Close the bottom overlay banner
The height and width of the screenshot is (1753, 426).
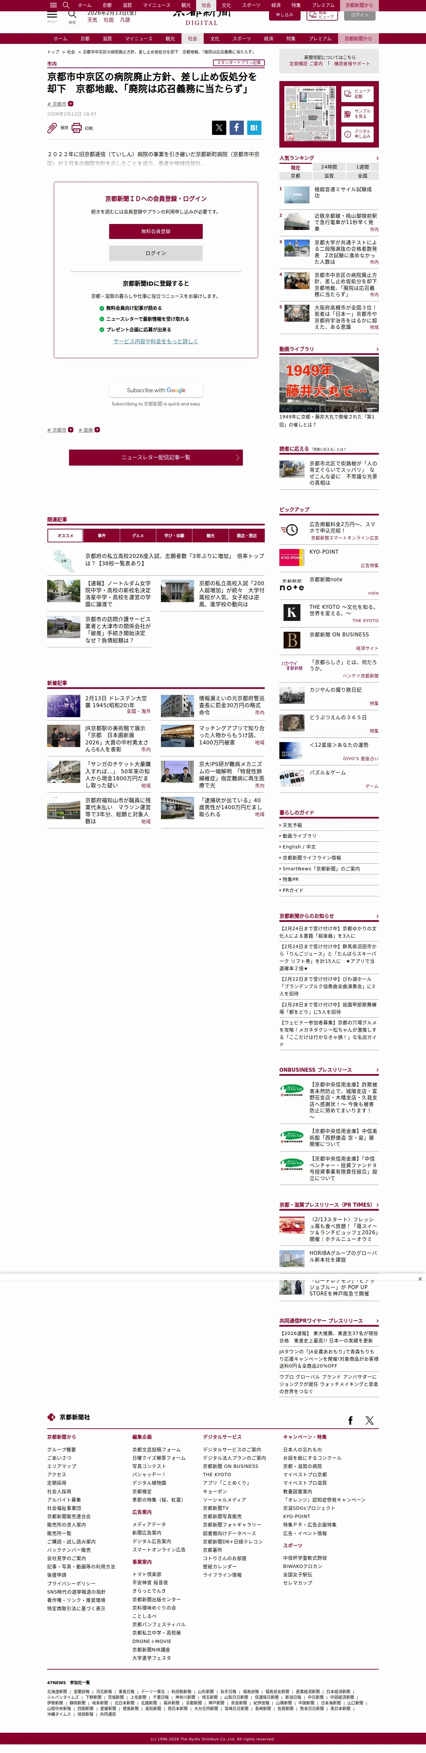click(420, 1279)
